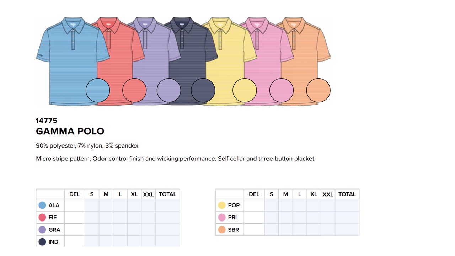This screenshot has height=256, width=455.
Task: Click the ALA blue dot in table
Action: 42,205
